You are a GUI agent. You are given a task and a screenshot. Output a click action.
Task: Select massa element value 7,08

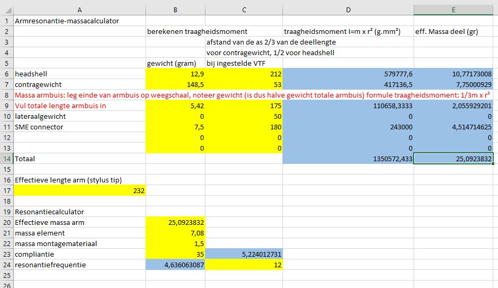click(175, 233)
